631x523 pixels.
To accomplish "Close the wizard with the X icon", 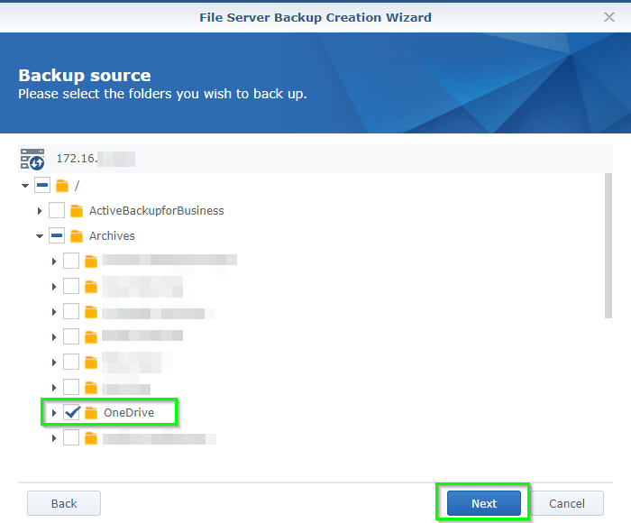I will point(609,17).
